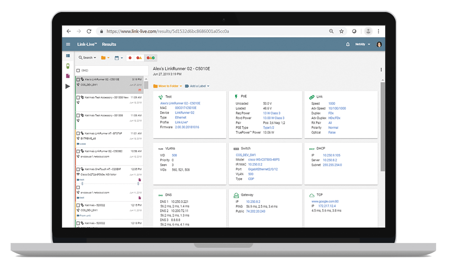Image resolution: width=453 pixels, height=280 pixels.
Task: Click the Search magnifier icon
Action: point(80,58)
